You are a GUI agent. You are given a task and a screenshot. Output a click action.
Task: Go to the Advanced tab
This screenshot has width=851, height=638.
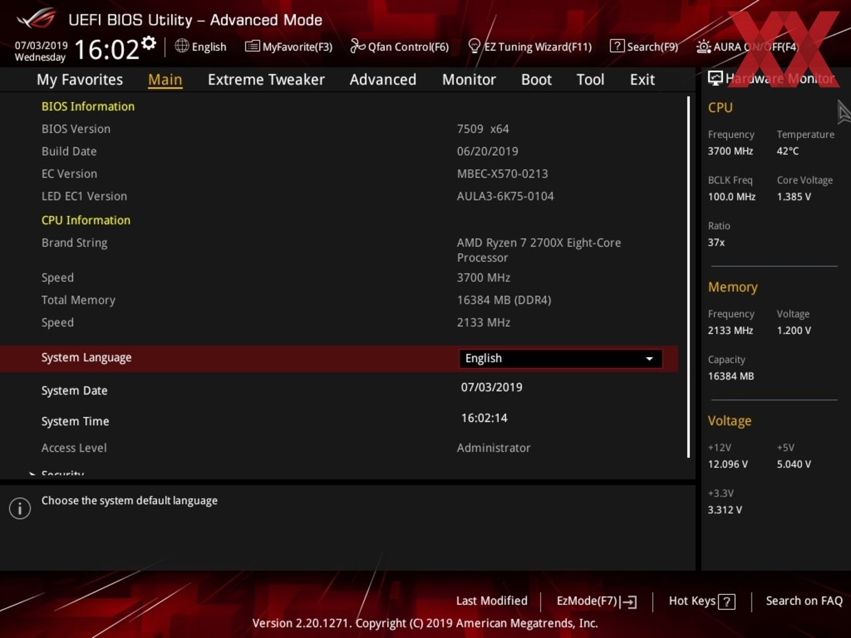(x=383, y=79)
